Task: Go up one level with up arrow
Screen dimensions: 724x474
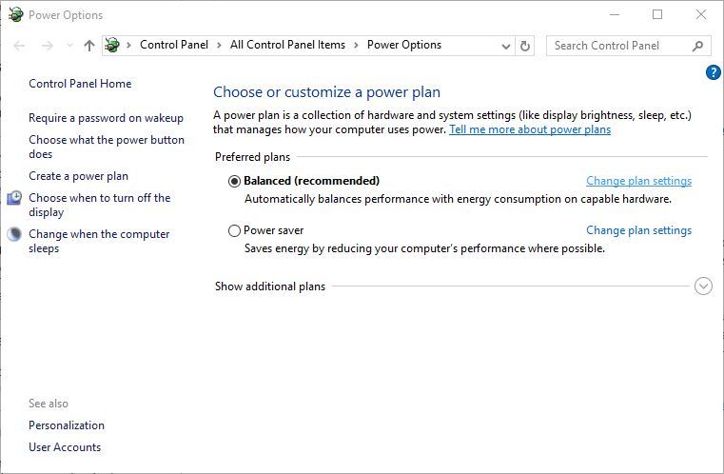Action: click(89, 46)
